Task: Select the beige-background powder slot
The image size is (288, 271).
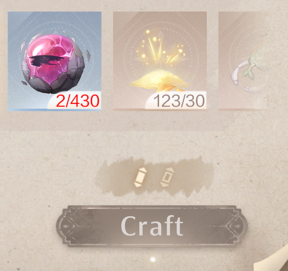Action: pyautogui.click(x=160, y=61)
